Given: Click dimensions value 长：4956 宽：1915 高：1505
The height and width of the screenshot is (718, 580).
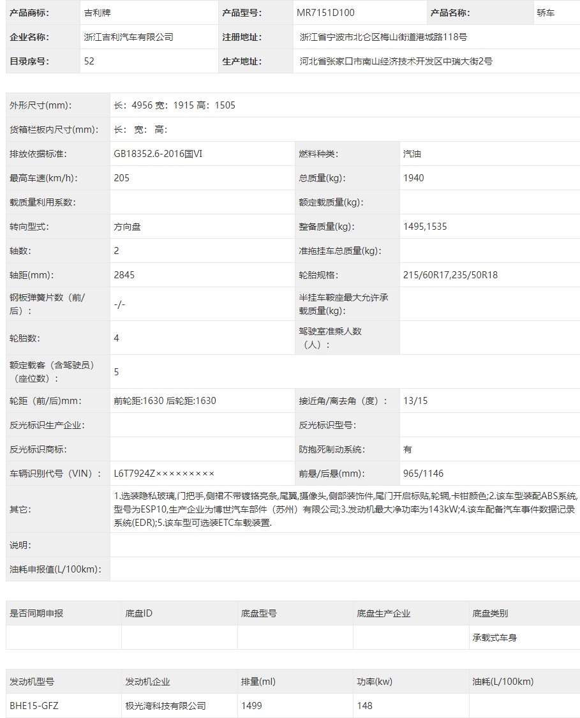Looking at the screenshot, I should coord(174,105).
